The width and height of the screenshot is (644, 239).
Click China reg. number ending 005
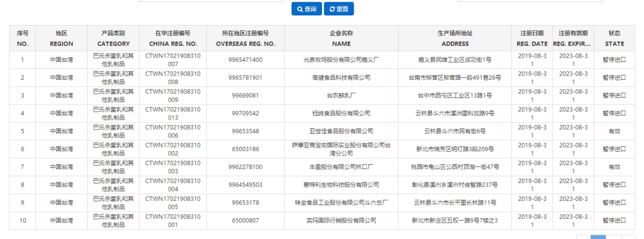tap(173, 203)
